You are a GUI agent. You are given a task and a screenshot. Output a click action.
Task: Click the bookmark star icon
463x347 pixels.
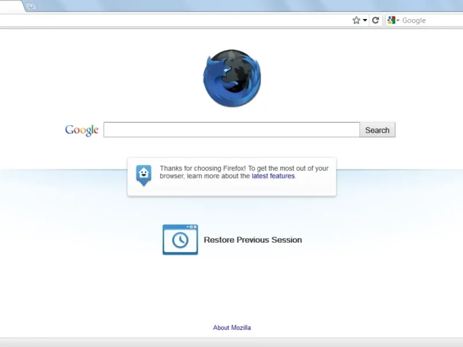pos(356,20)
